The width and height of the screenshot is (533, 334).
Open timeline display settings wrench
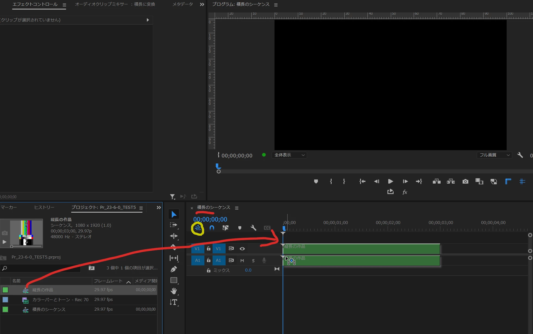click(253, 228)
